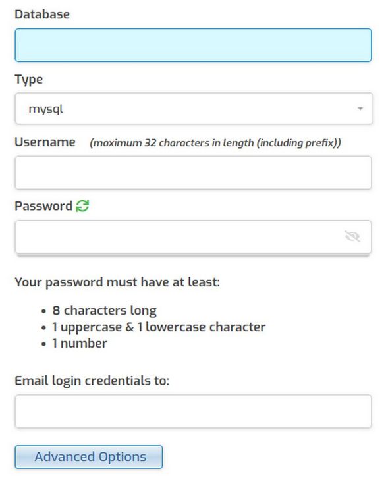
Task: Select the Email login credentials field
Action: [x=193, y=412]
